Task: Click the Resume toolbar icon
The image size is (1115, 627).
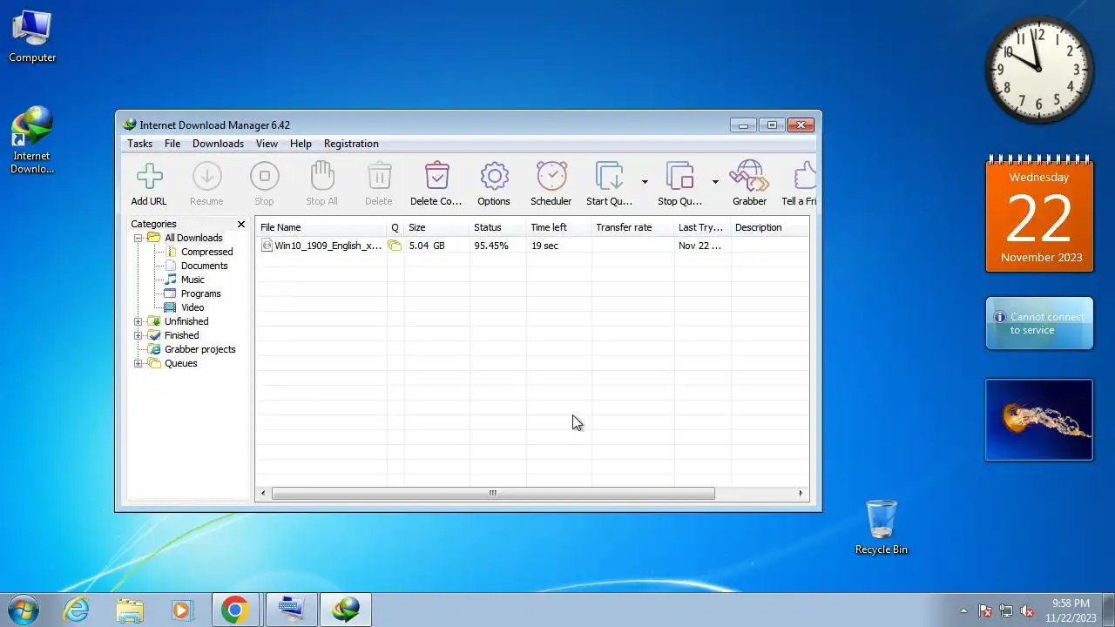Action: coord(206,177)
